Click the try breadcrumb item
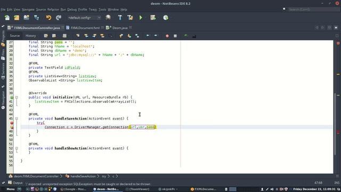341x192 pixels. [x=104, y=177]
